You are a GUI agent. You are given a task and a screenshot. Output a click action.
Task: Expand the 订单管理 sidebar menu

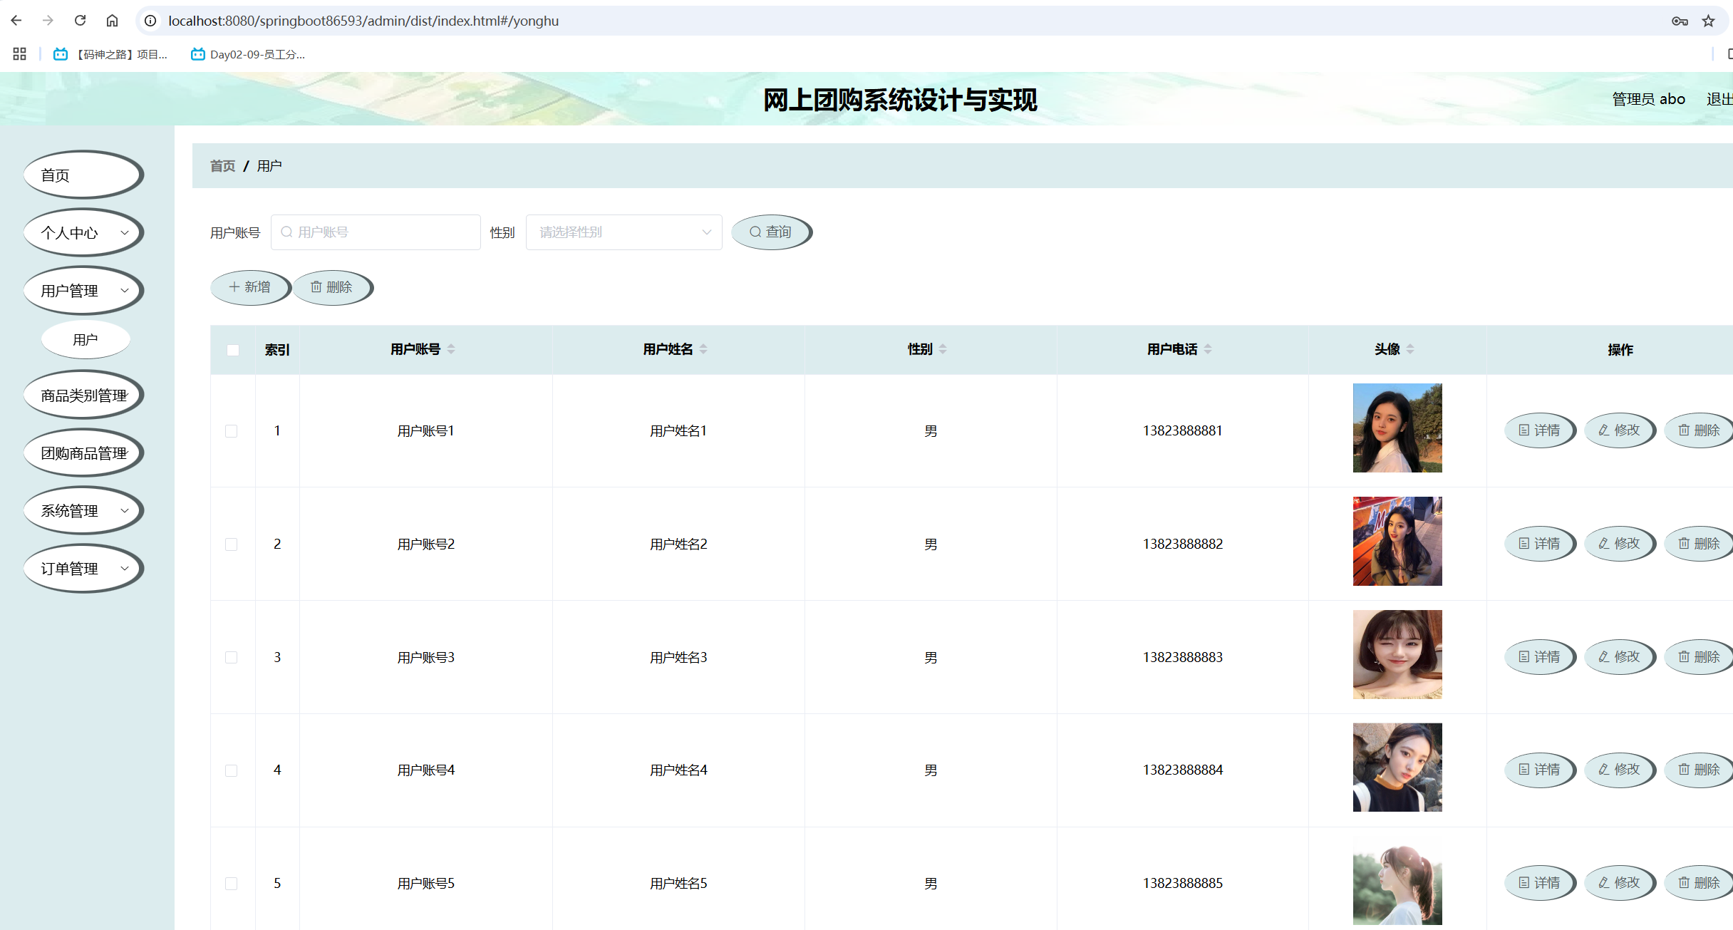coord(83,569)
